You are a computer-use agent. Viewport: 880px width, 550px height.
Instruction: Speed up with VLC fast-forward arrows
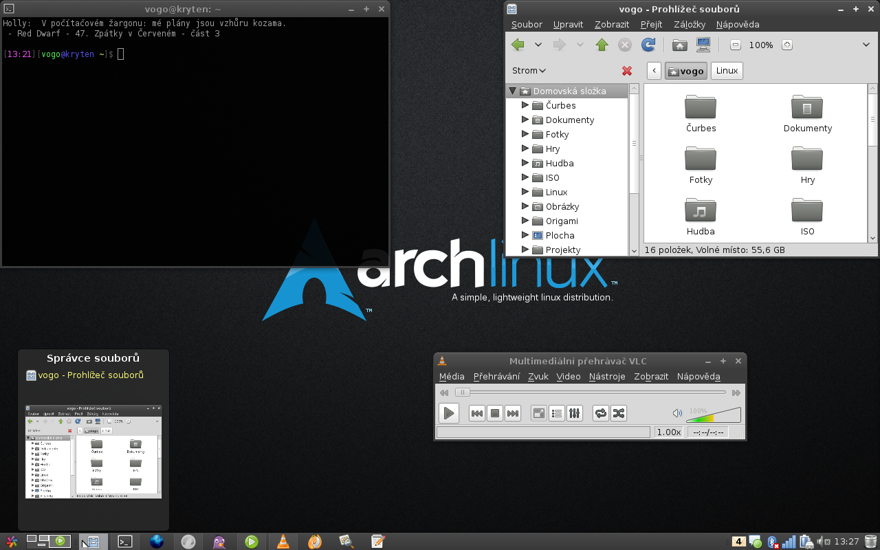pos(736,393)
